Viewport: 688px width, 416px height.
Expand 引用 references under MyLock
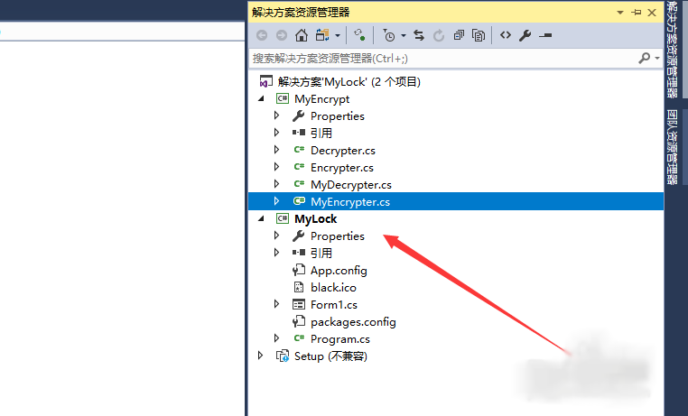(x=276, y=253)
